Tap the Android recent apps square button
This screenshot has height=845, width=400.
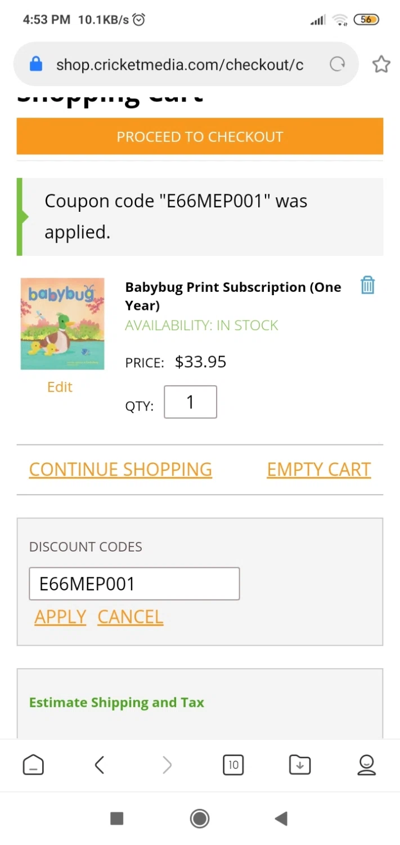coord(116,818)
